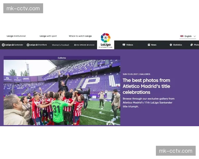
Task: Open the Atletico Madrid title celebrations headline
Action: 147,86
